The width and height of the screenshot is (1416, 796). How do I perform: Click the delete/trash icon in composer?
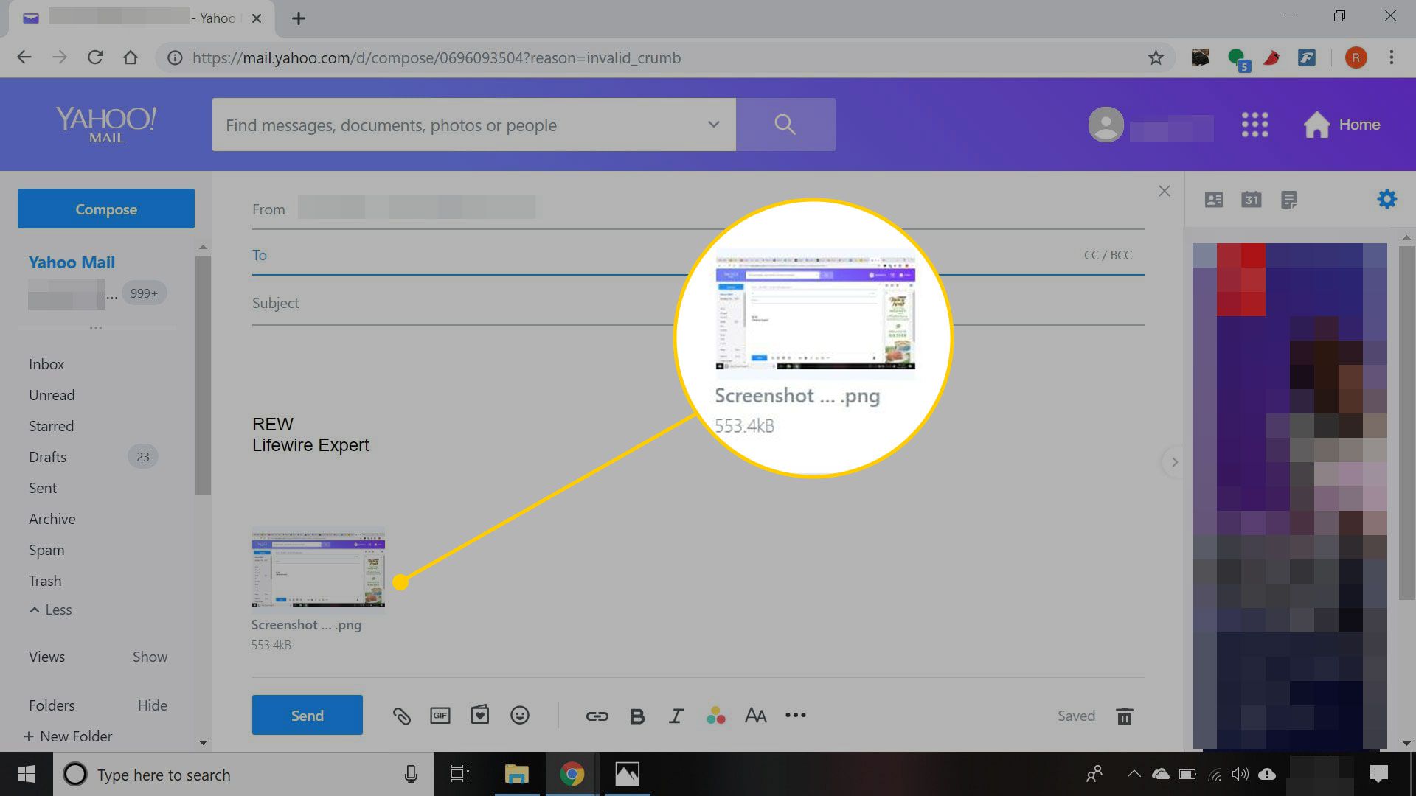1125,716
